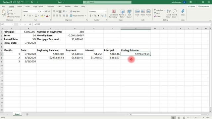Open Find & Select menu
The width and height of the screenshot is (212, 119).
(x=175, y=14)
